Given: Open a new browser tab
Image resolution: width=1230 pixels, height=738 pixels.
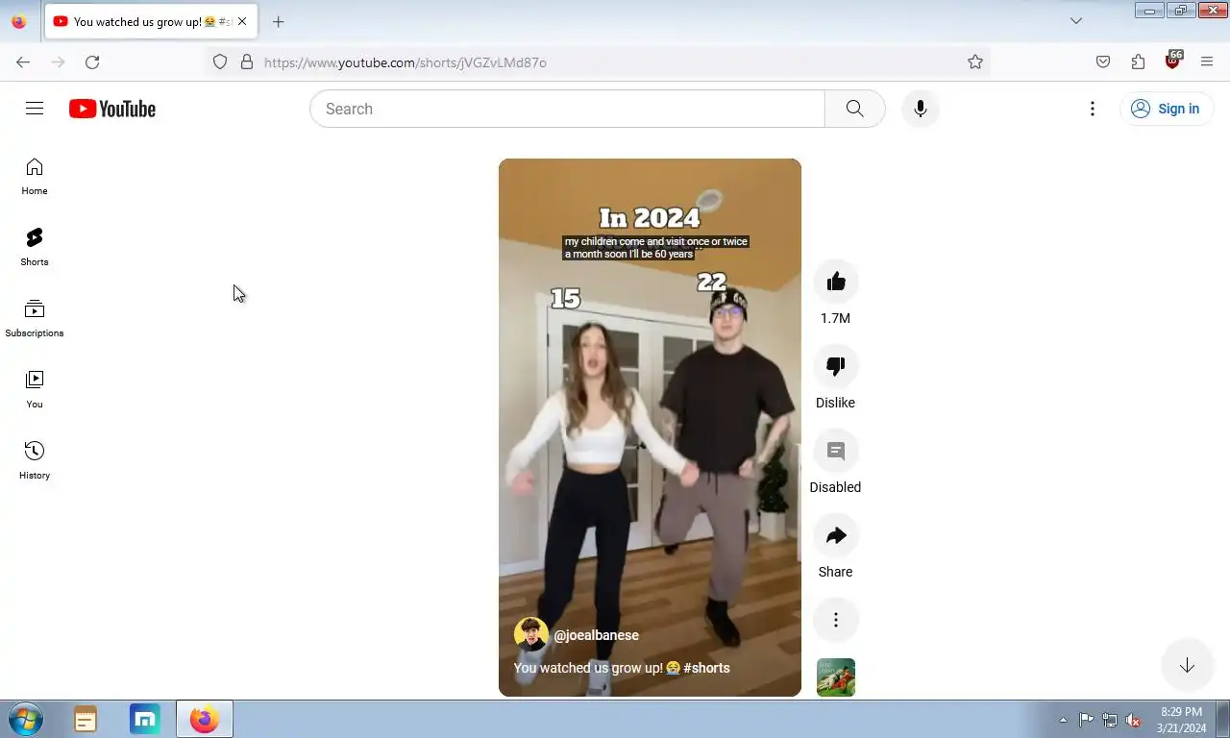Looking at the screenshot, I should (278, 21).
